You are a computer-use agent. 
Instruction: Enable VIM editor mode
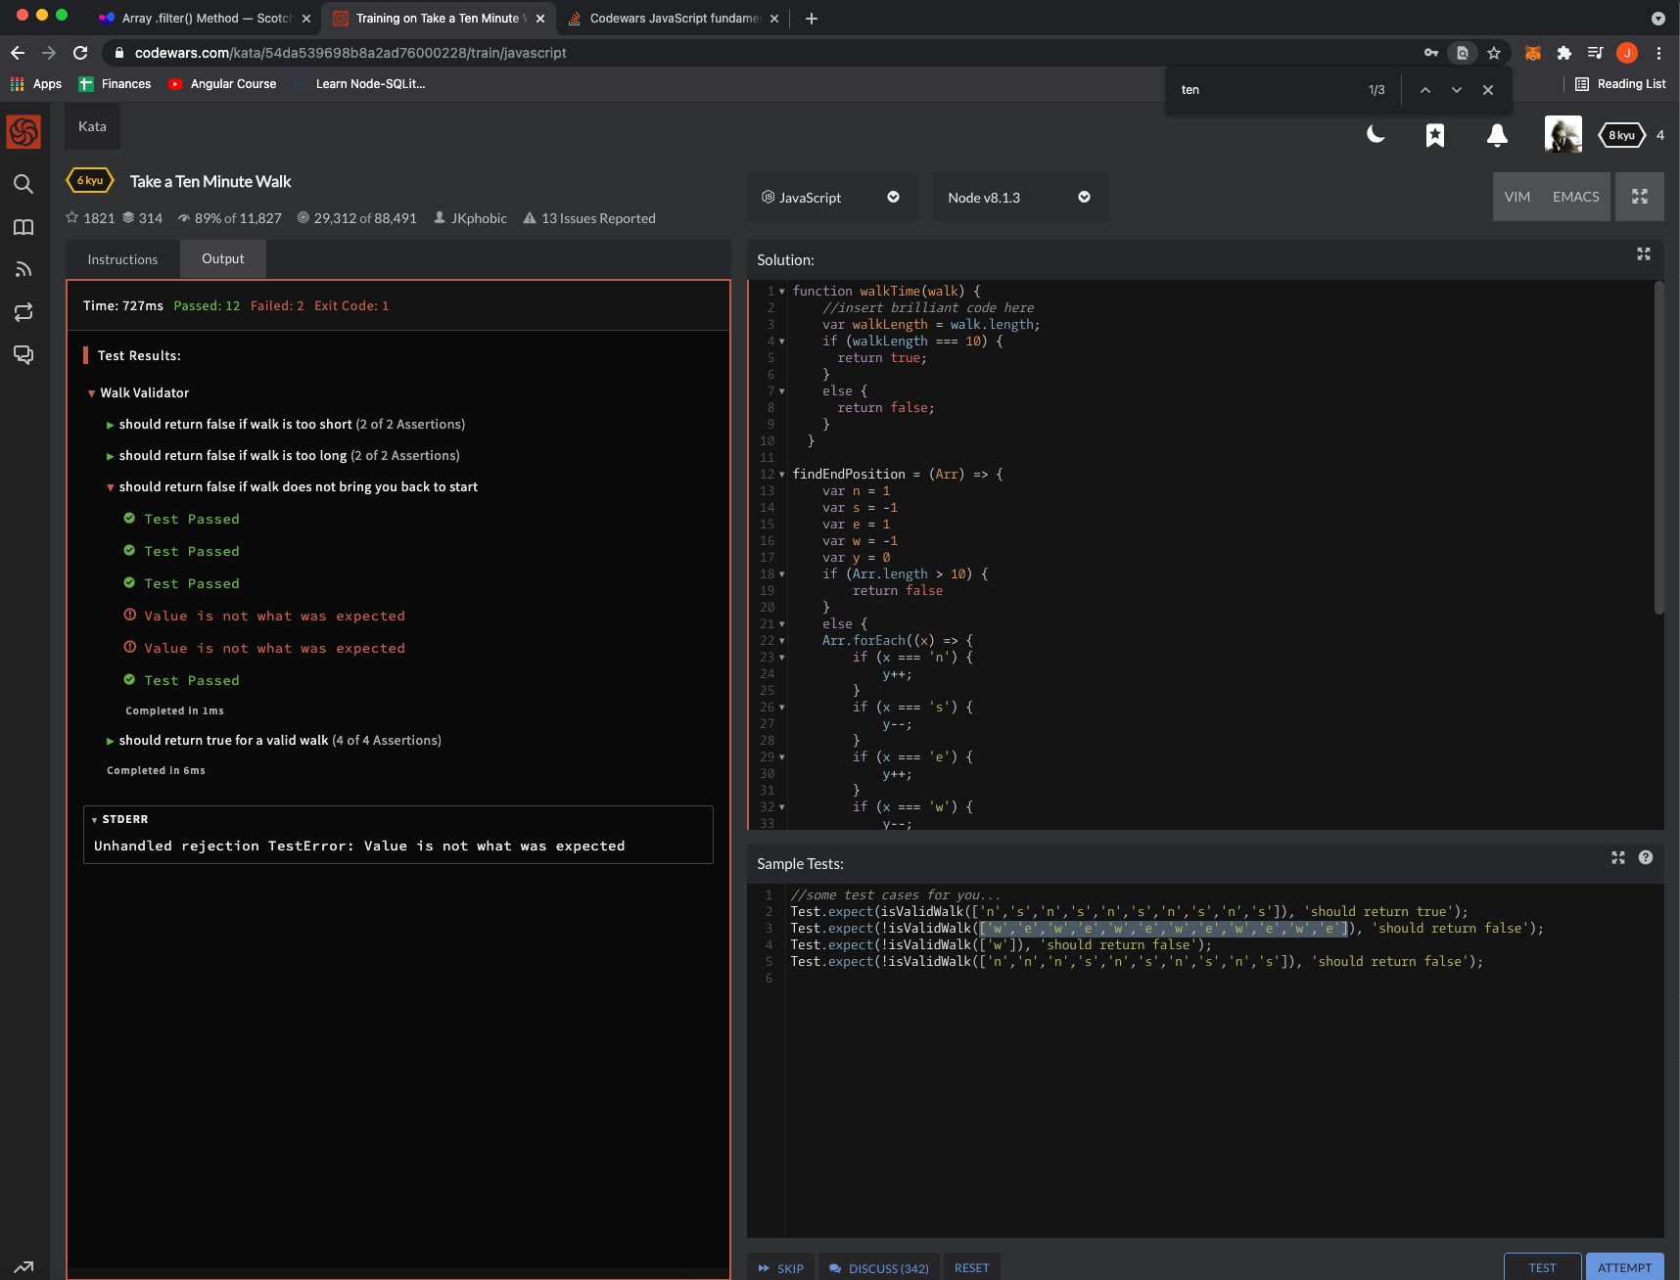click(1517, 196)
